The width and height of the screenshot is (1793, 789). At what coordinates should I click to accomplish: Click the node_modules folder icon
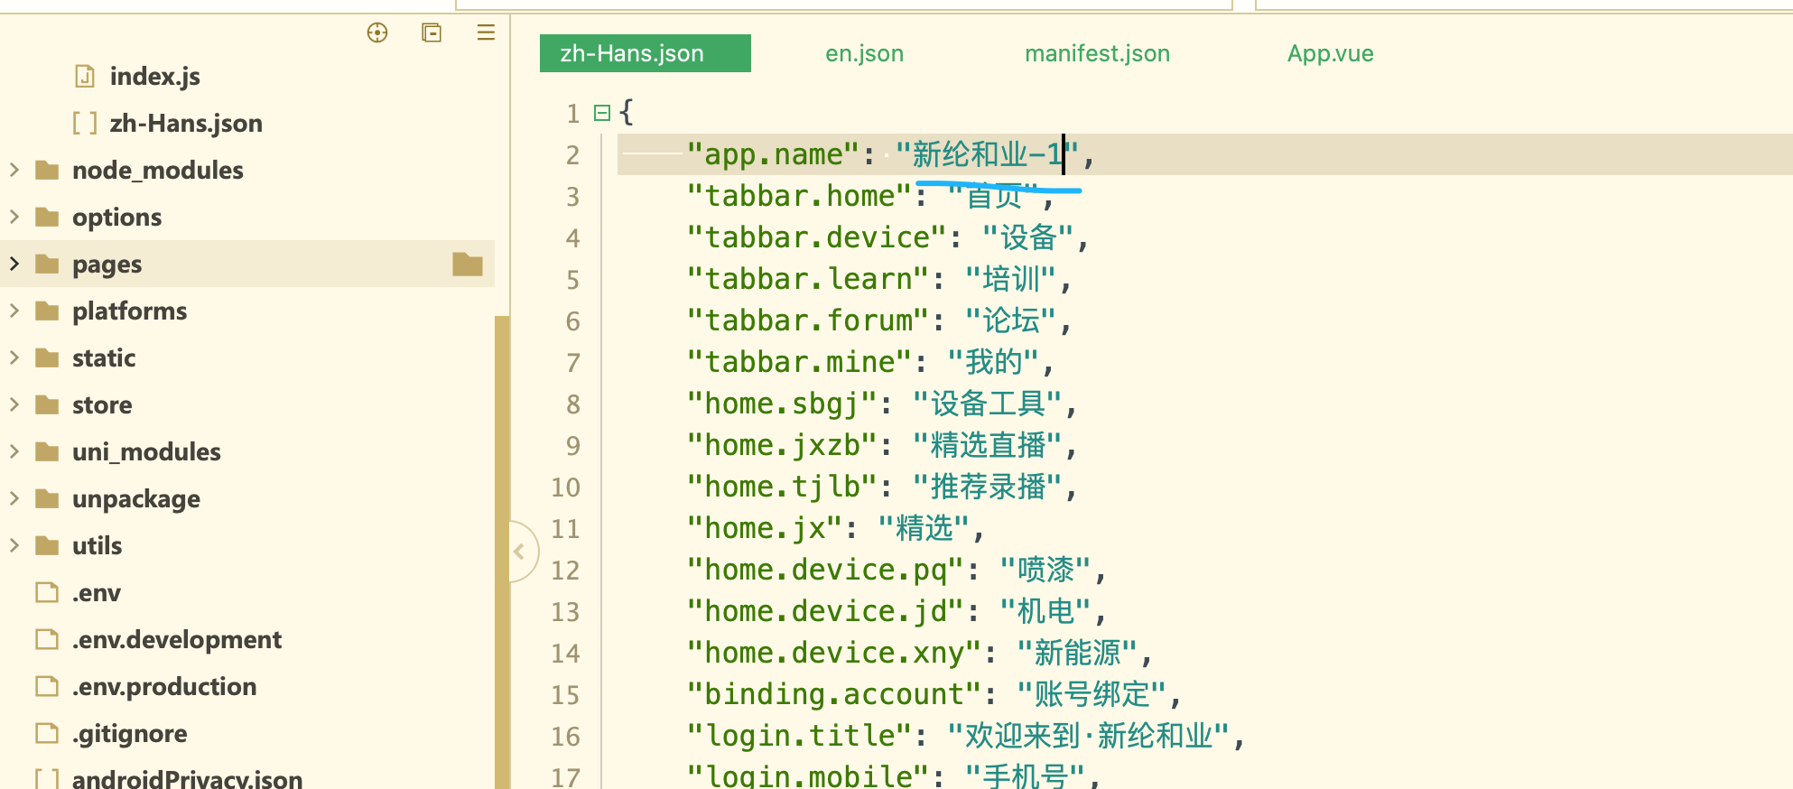tap(47, 171)
